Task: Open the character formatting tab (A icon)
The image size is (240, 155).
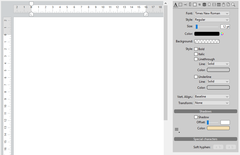Action: [176, 5]
